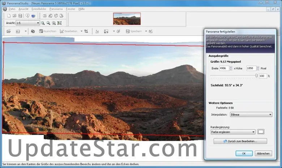282x168 pixels.
Task: Click the Speichern toolbar button
Action: click(134, 31)
